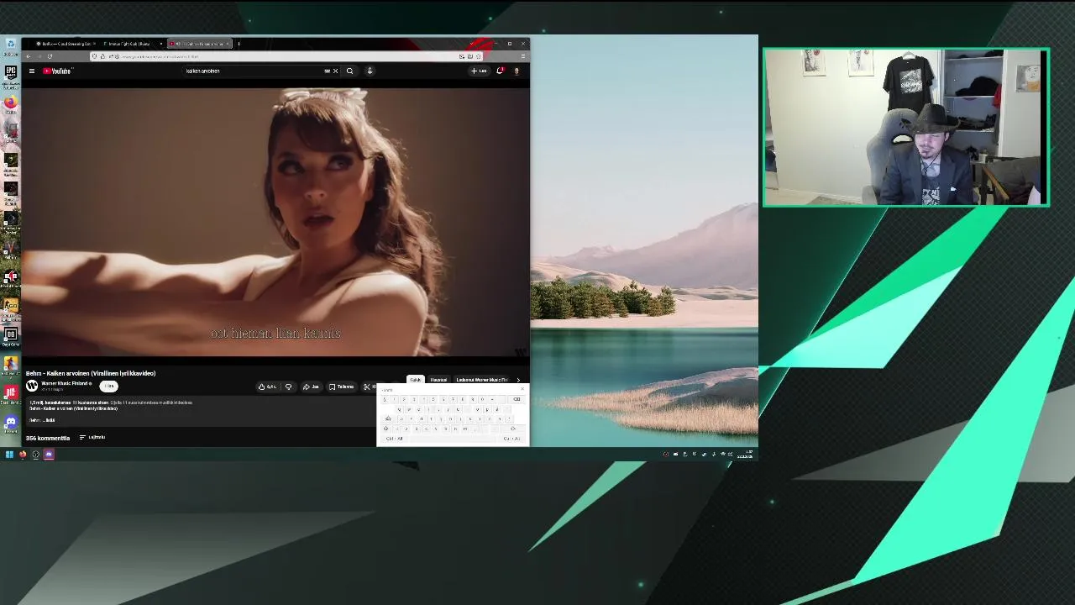This screenshot has height=605, width=1075.
Task: Dislike the video with thumbs down
Action: [288, 387]
